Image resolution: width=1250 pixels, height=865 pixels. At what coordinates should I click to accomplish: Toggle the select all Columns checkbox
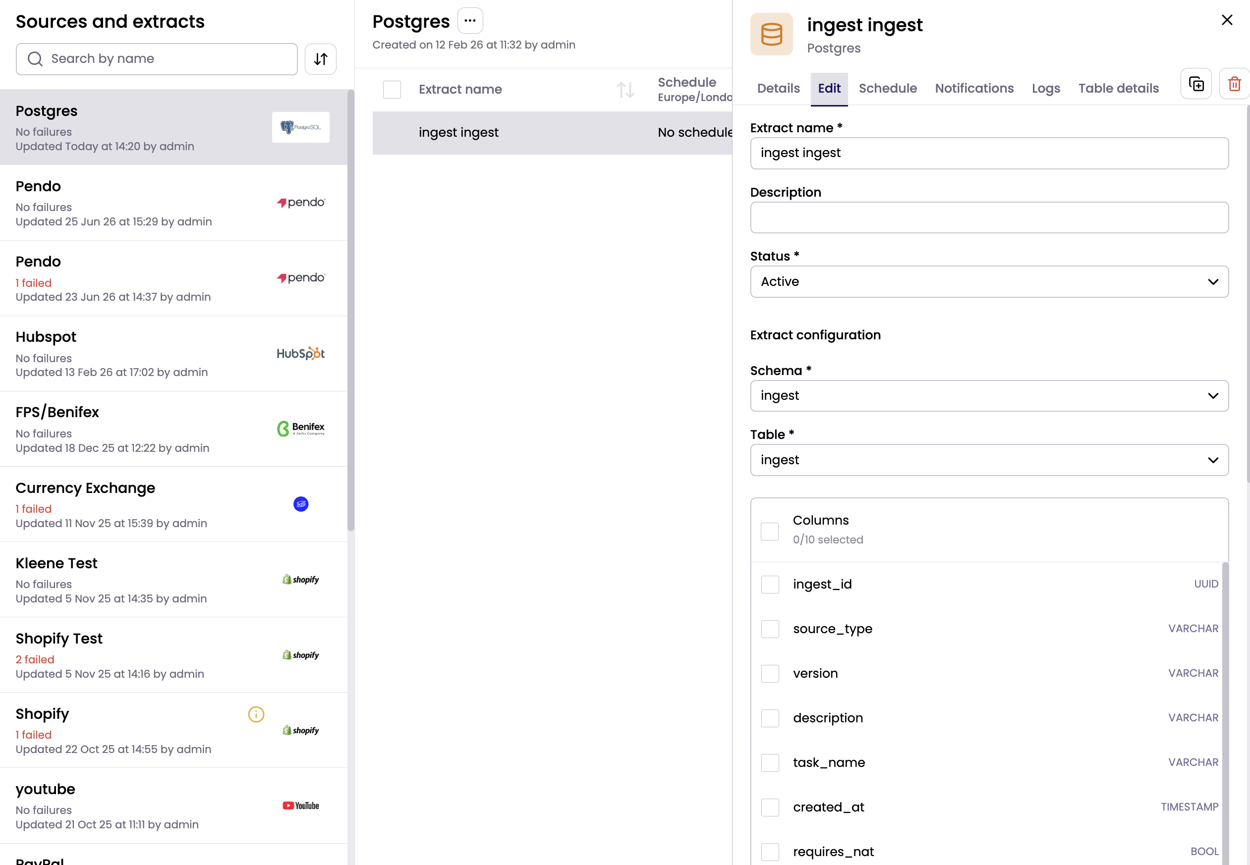pyautogui.click(x=770, y=531)
